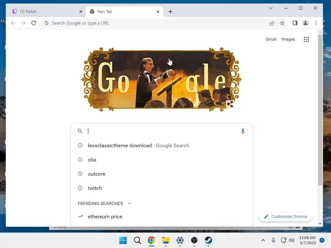This screenshot has width=331, height=248.
Task: Open Google Images link
Action: click(288, 39)
